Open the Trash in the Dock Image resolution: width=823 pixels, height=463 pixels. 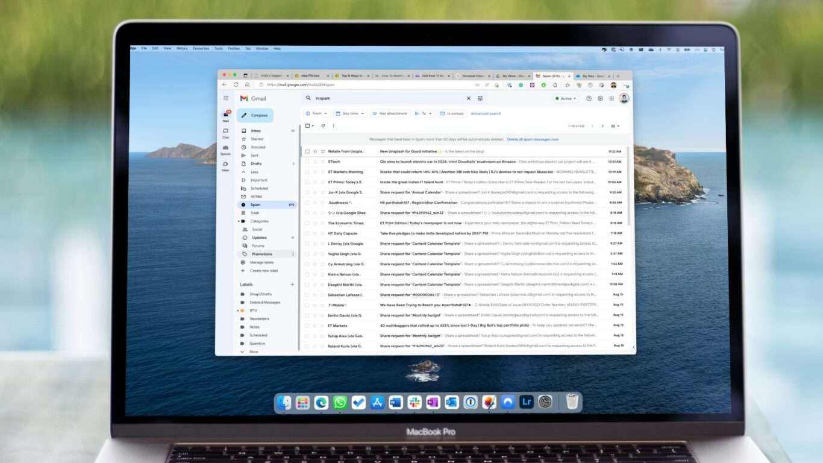[x=572, y=402]
